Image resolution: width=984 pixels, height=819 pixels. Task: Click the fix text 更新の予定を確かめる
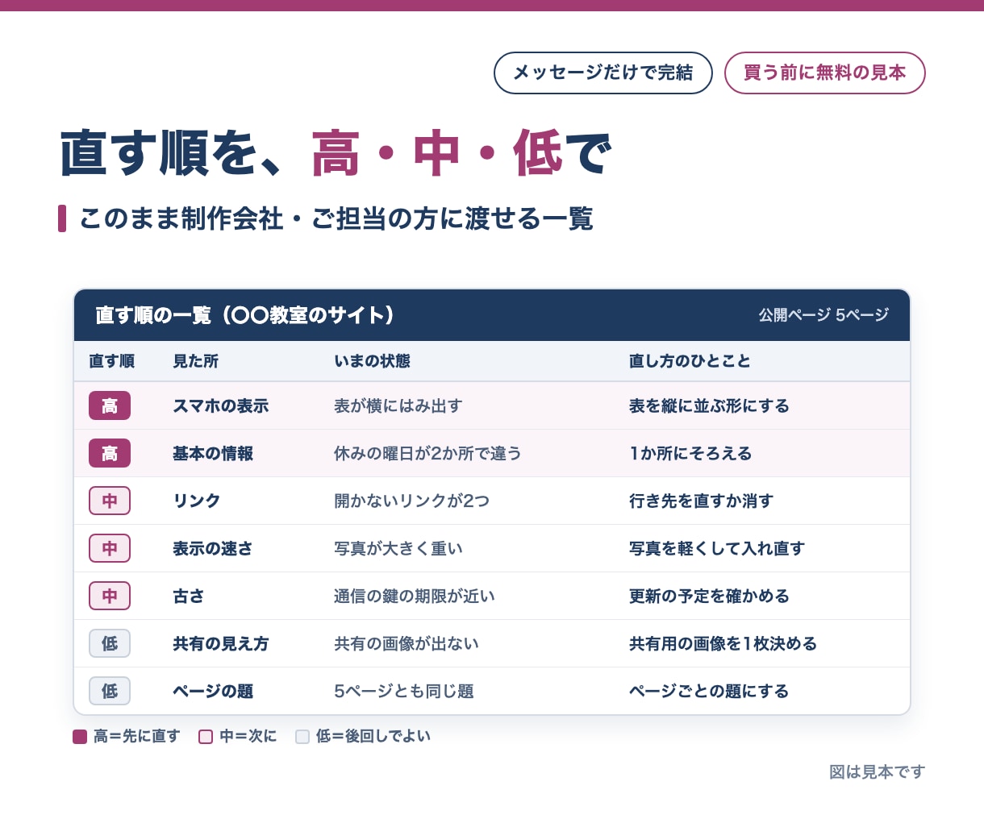709,596
